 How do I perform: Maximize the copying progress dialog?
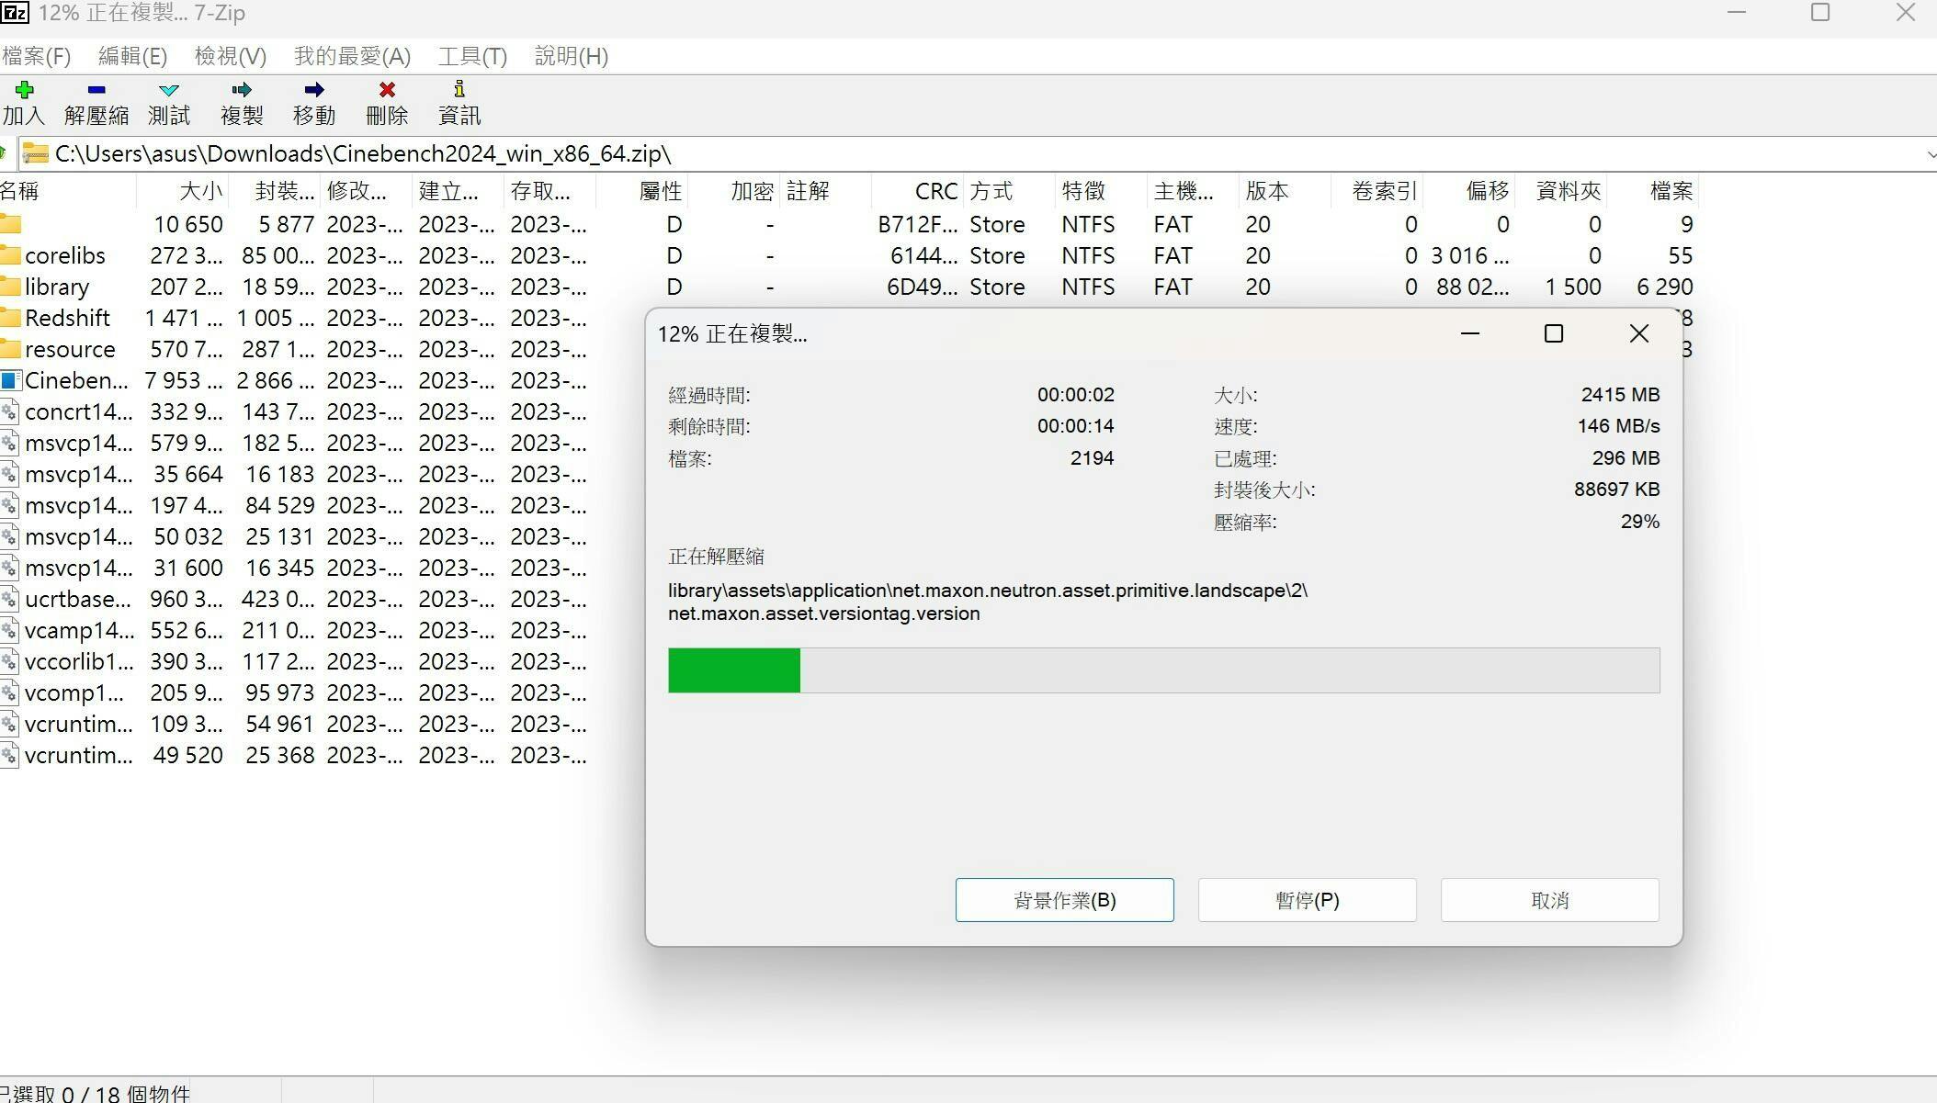point(1554,333)
